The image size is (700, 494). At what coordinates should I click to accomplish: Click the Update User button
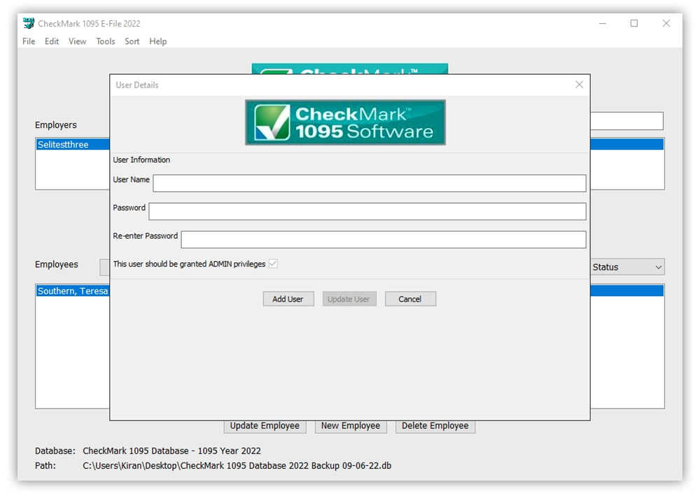click(x=349, y=299)
